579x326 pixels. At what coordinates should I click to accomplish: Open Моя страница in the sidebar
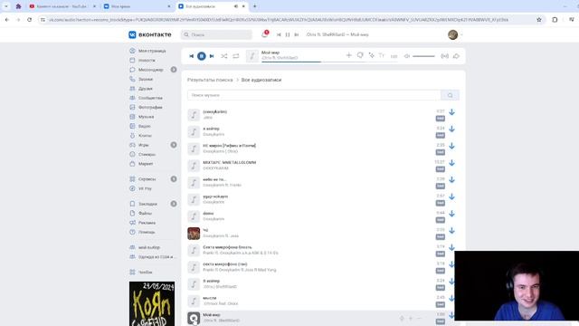point(153,51)
